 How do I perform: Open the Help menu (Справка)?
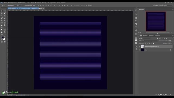coord(63,3)
